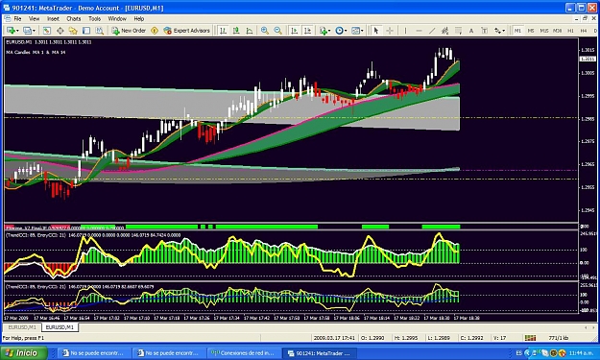The height and width of the screenshot is (360, 600).
Task: Open the Insert menu
Action: [x=53, y=18]
